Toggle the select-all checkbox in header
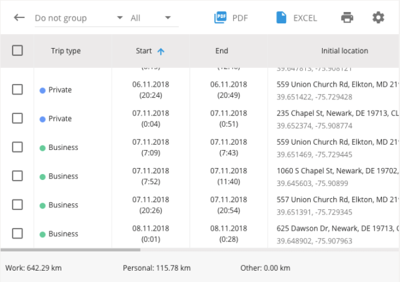Image resolution: width=400 pixels, height=282 pixels. click(x=17, y=51)
